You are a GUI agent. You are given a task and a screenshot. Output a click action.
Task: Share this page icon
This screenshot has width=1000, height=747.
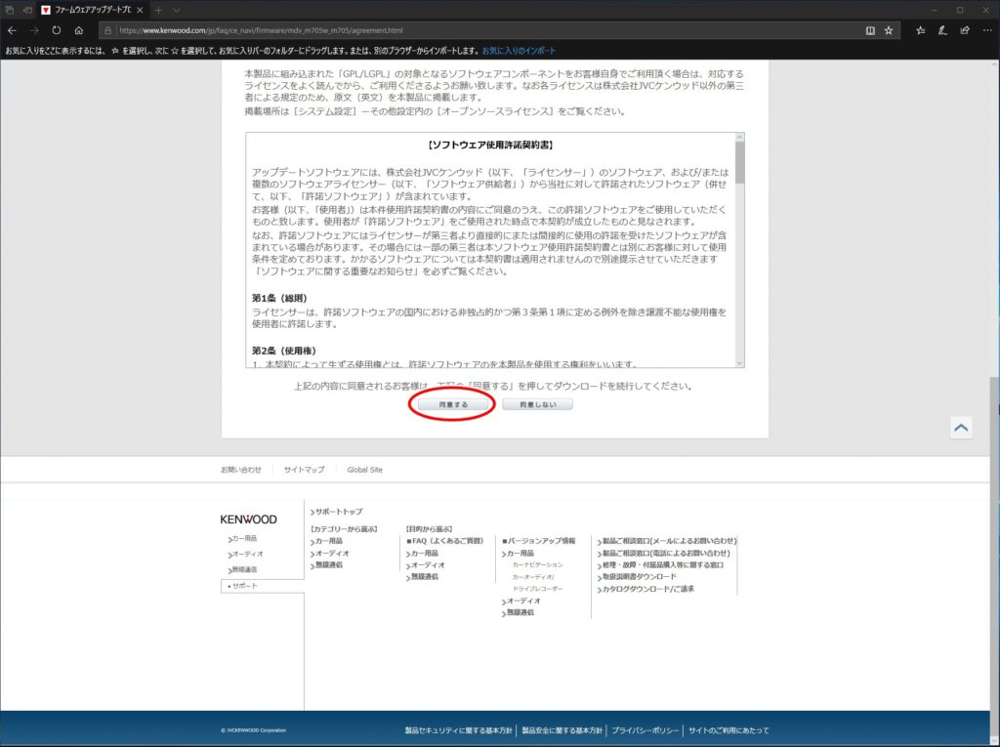tap(965, 30)
